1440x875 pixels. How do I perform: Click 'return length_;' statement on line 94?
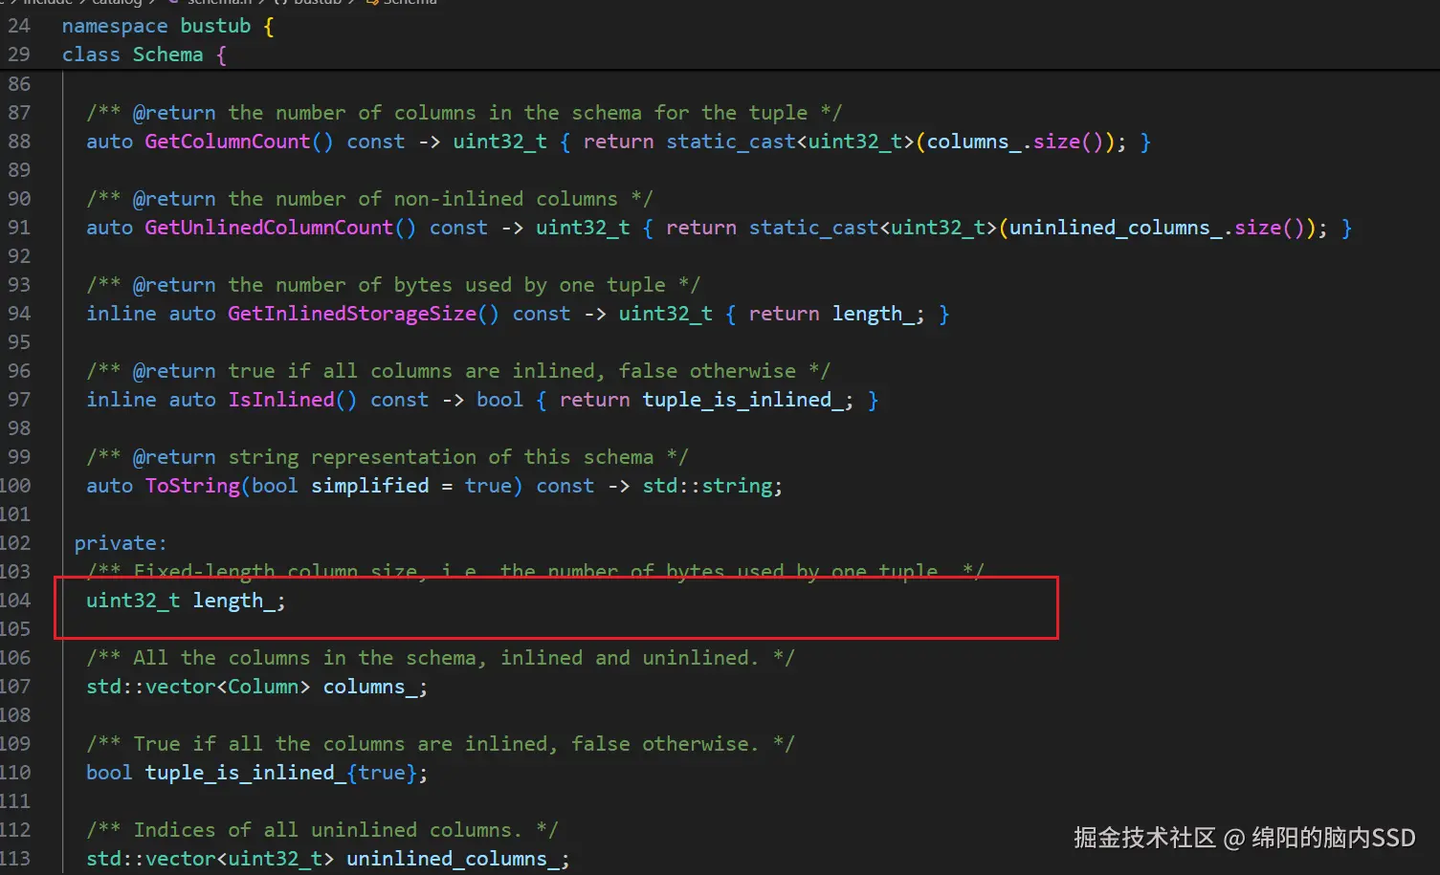837,314
